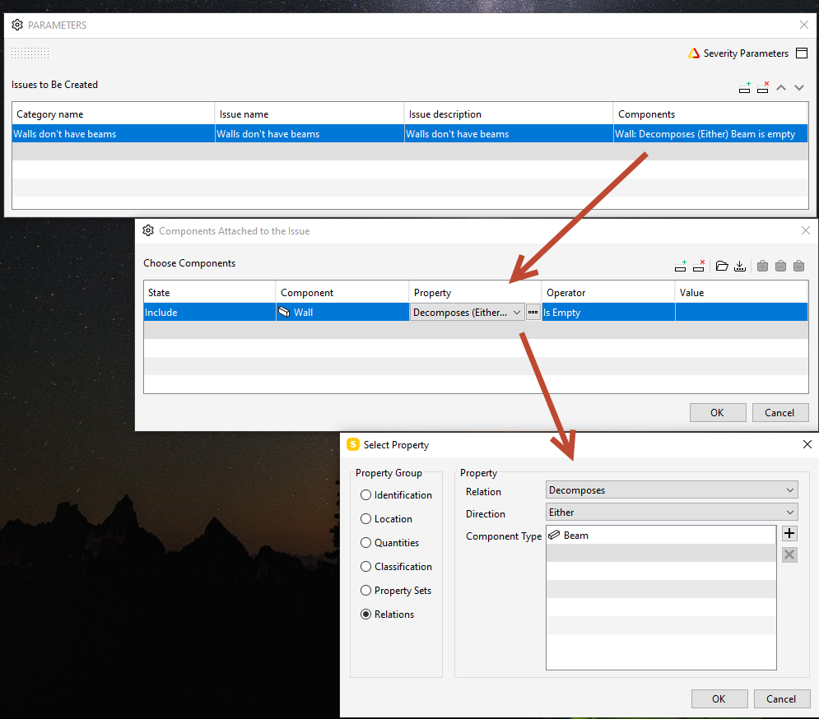Remove component type with X button
Screen dimensions: 819x719
(789, 554)
